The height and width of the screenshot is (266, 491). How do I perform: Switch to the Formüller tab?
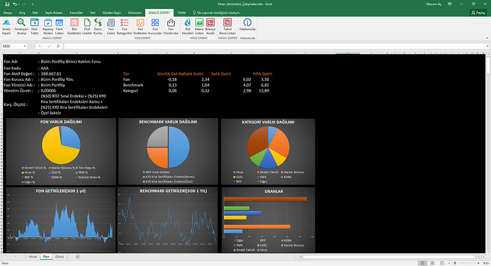point(76,13)
